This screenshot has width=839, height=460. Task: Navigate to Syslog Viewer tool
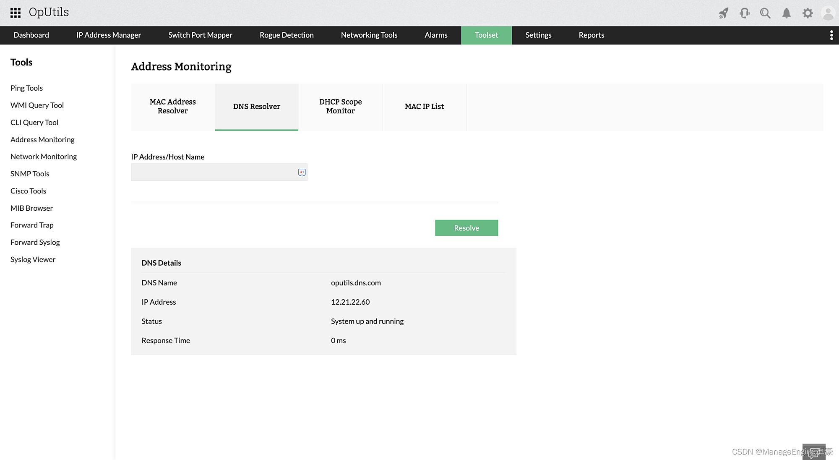[x=33, y=259]
